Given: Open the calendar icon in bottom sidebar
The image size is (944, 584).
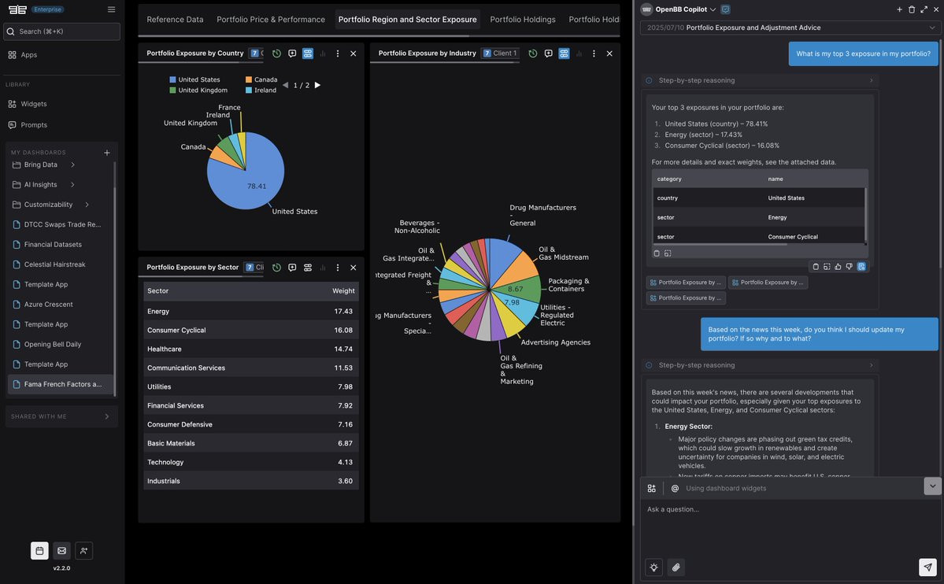Looking at the screenshot, I should point(39,550).
